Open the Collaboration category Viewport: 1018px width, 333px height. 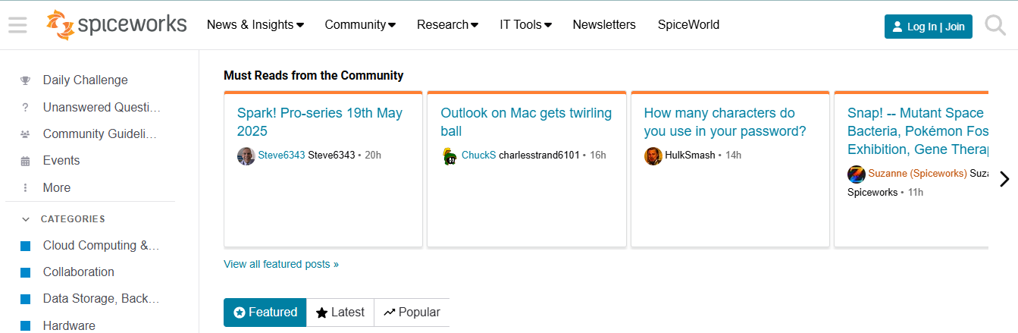point(79,272)
